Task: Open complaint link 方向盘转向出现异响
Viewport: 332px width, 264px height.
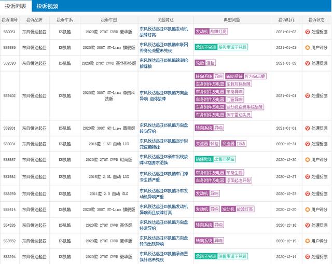Action: (x=164, y=241)
